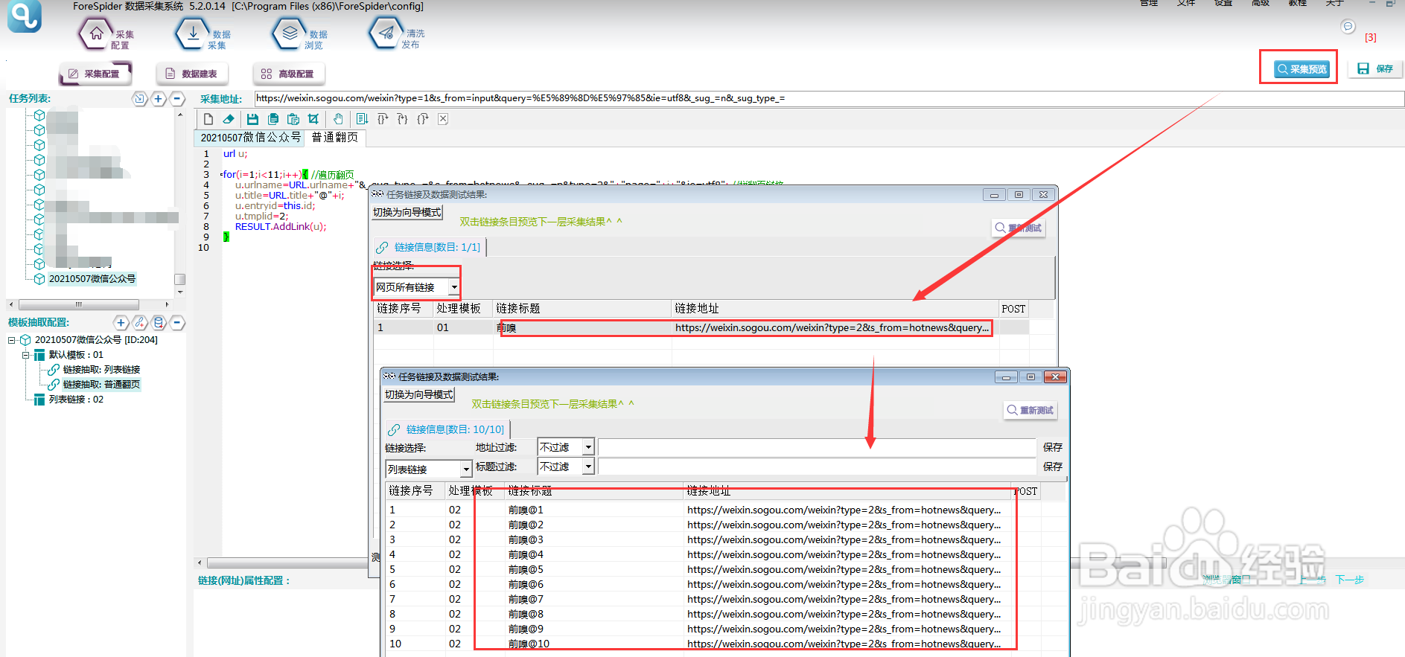This screenshot has height=657, width=1405.
Task: Click 重新测试 in the front window
Action: click(1030, 410)
